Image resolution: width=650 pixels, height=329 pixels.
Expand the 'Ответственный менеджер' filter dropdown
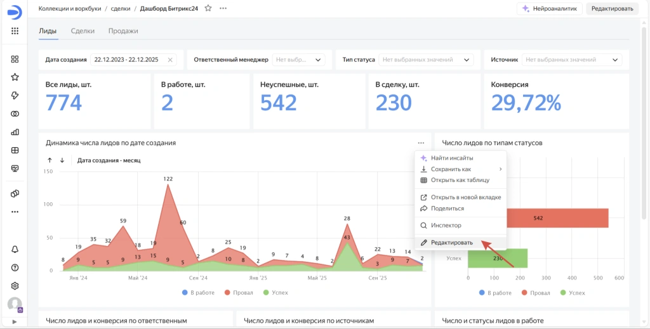point(298,60)
